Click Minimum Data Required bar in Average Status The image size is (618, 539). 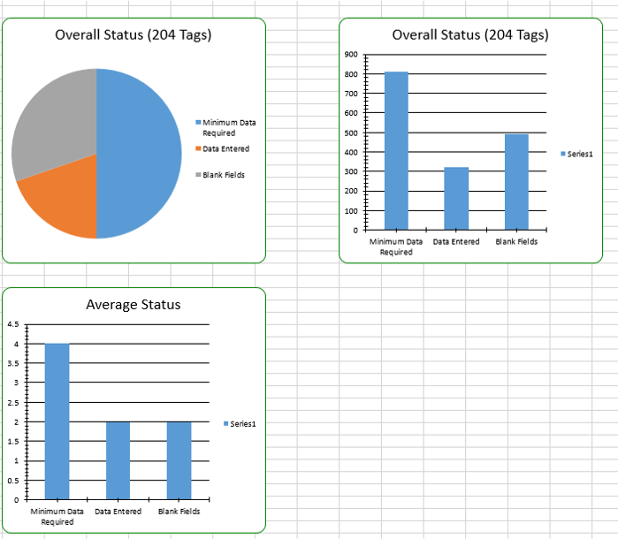point(57,421)
